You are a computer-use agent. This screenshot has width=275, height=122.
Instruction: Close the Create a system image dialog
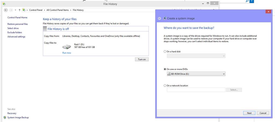coord(268,12)
